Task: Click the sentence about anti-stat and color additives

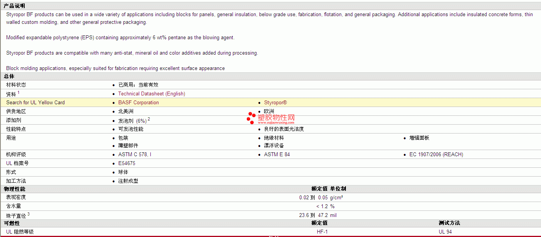Action: 132,53
